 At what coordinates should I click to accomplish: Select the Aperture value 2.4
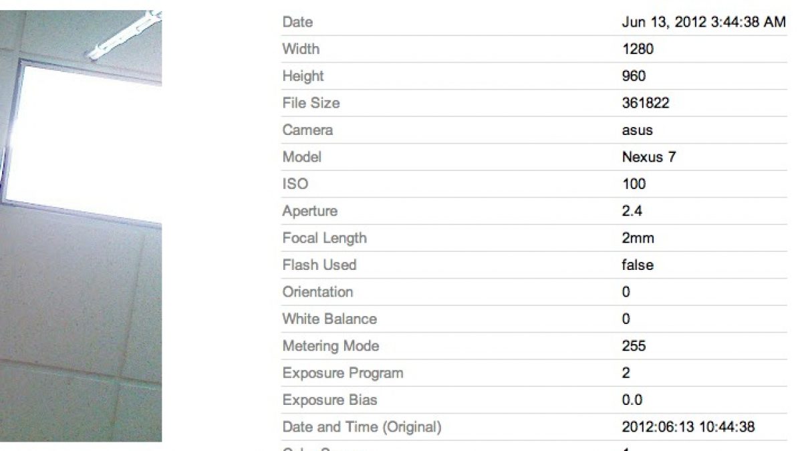(632, 211)
